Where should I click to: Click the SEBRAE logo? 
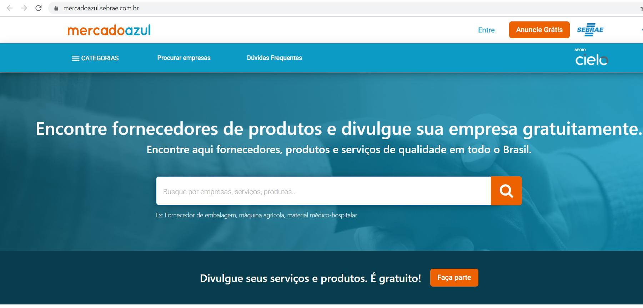coord(590,30)
